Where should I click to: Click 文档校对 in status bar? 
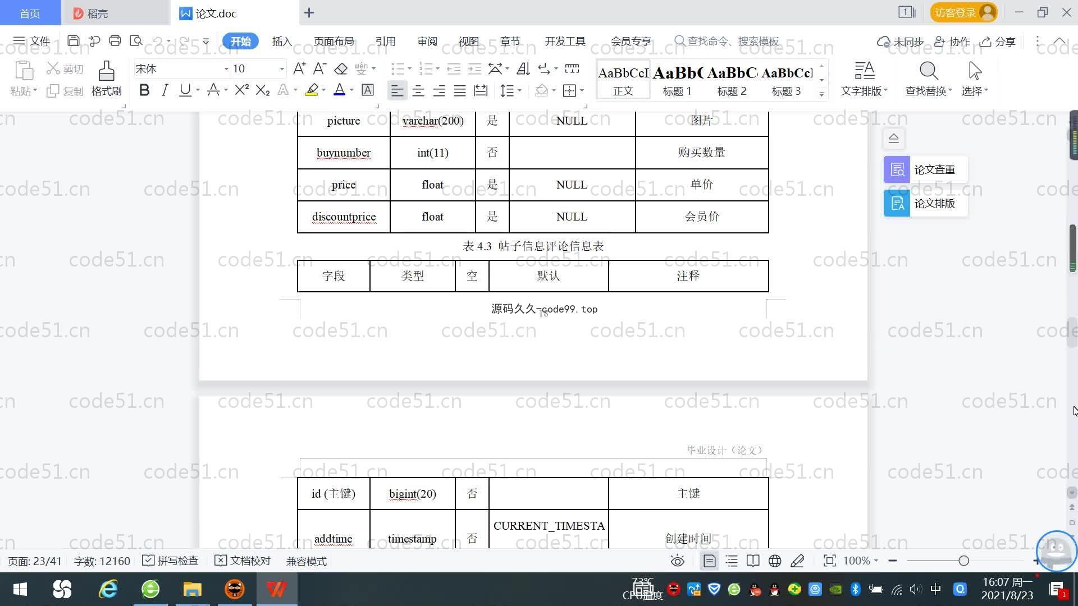point(243,561)
